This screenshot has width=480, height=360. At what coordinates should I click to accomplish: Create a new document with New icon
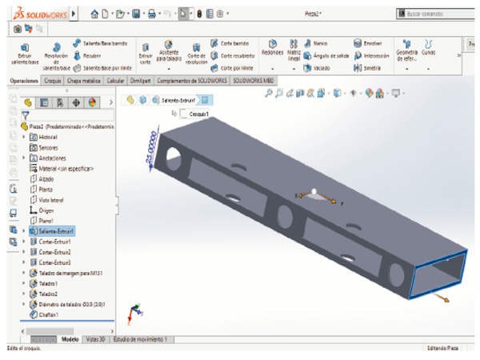[x=105, y=14]
